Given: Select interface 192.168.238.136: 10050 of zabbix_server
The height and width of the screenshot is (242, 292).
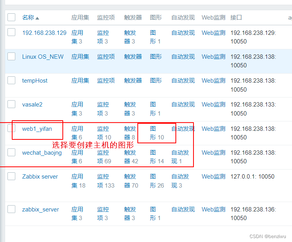Looking at the screenshot, I should coord(253,213).
